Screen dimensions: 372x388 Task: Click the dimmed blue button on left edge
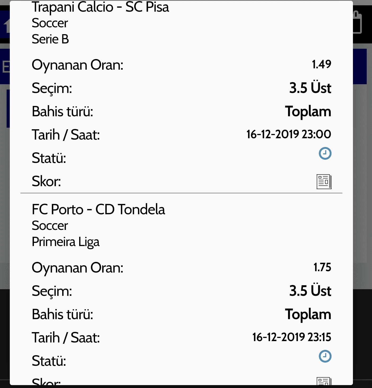click(8, 109)
